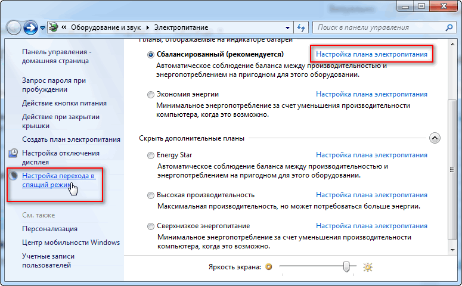Click the sleep moon icon in sidebar
This screenshot has height=286, width=462.
click(x=13, y=176)
